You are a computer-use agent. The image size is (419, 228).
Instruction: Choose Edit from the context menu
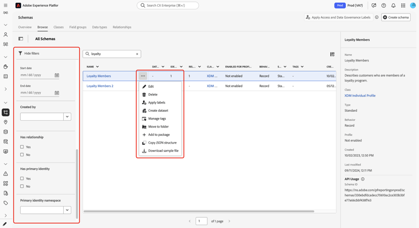point(160,86)
